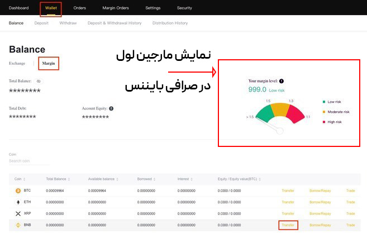Go to Deposit & Withdrawal History tab
367x233 pixels.
[115, 23]
